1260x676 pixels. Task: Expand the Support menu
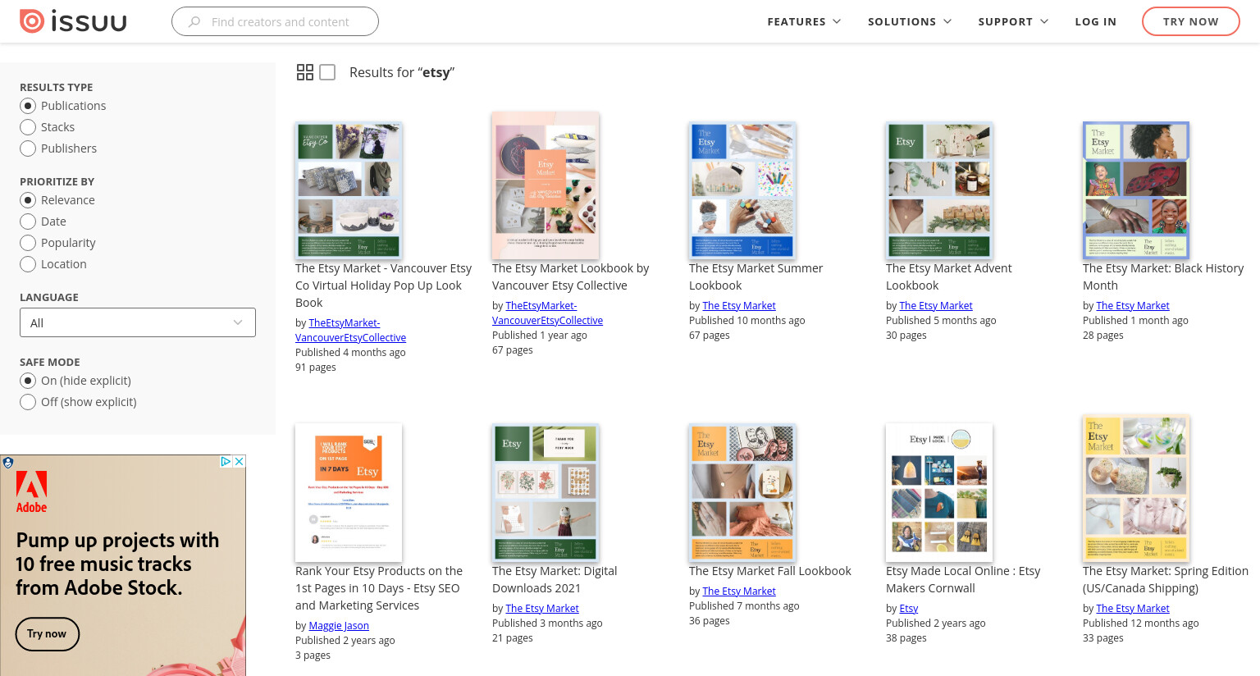1013,21
